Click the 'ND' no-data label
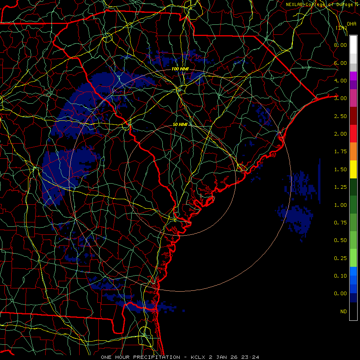The image size is (360, 360). pos(344,312)
